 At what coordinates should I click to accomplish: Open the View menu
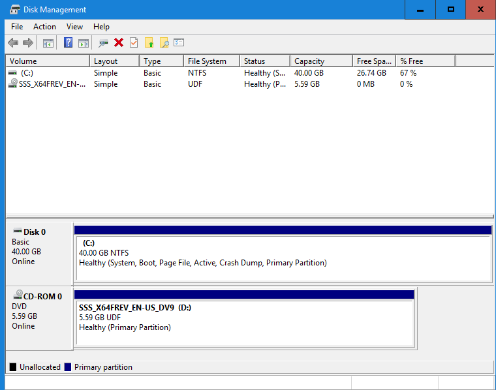[x=74, y=27]
